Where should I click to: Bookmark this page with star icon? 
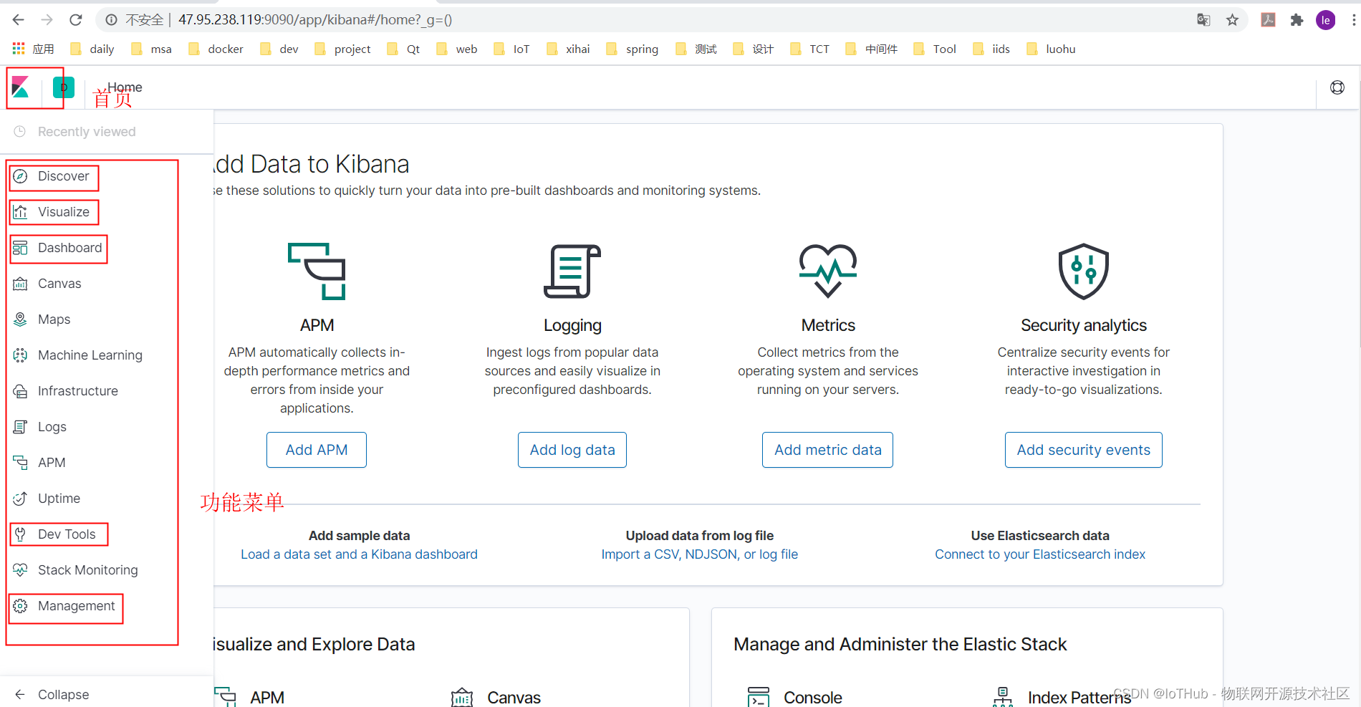(x=1232, y=20)
